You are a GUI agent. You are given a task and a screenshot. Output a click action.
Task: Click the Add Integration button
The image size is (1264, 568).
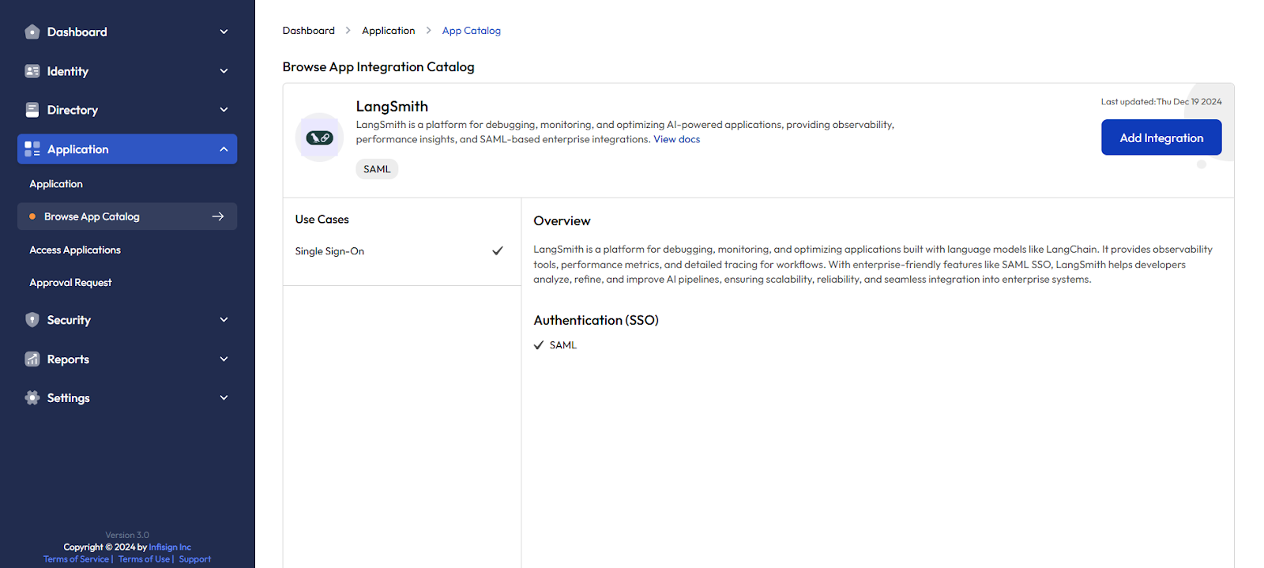tap(1161, 137)
